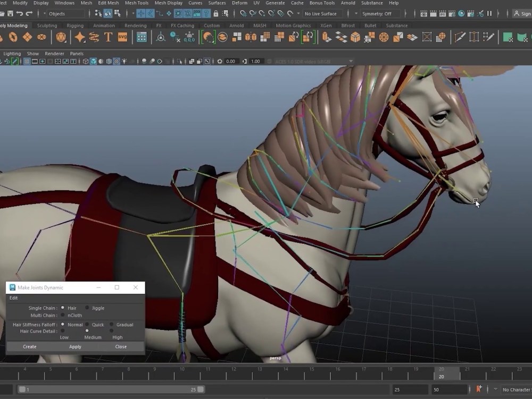Click the Sweep Mesh coil icon
532x399 pixels.
94,37
